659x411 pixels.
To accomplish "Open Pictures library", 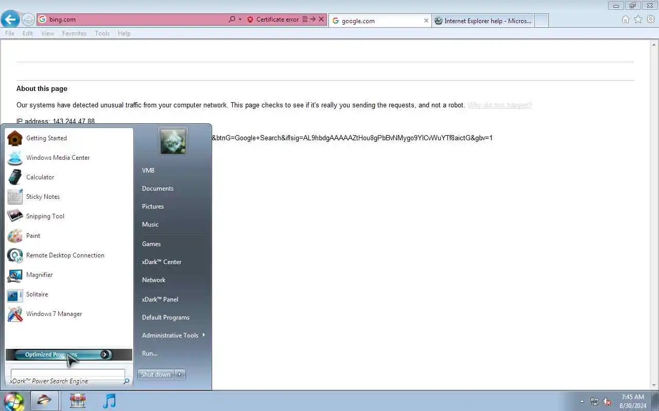I will (x=173, y=207).
